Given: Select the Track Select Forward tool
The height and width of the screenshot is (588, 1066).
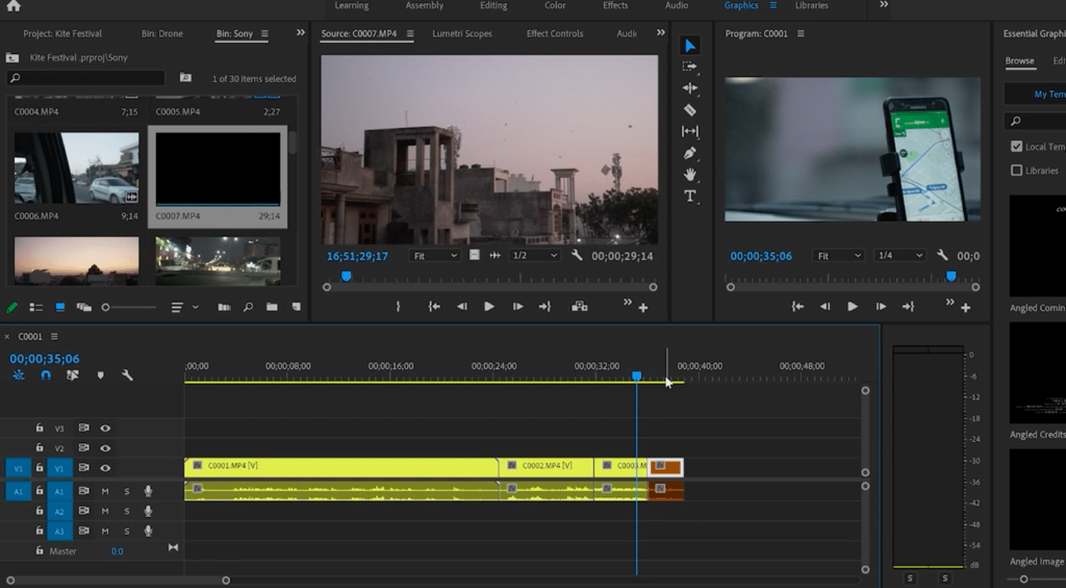Looking at the screenshot, I should coord(690,67).
